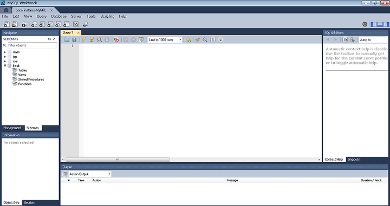Viewport: 390px width, 206px height.
Task: Open a script file in query editor
Action: (x=67, y=39)
